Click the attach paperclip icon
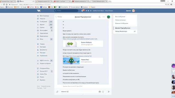175x98 pixels. tap(57, 92)
